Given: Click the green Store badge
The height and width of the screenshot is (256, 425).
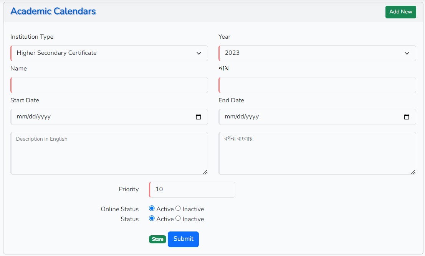Looking at the screenshot, I should click(157, 239).
